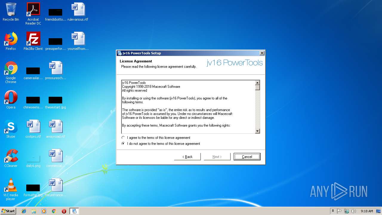The image size is (382, 215).
Task: Click Show desktop button on taskbar
Action: pyautogui.click(x=379, y=211)
